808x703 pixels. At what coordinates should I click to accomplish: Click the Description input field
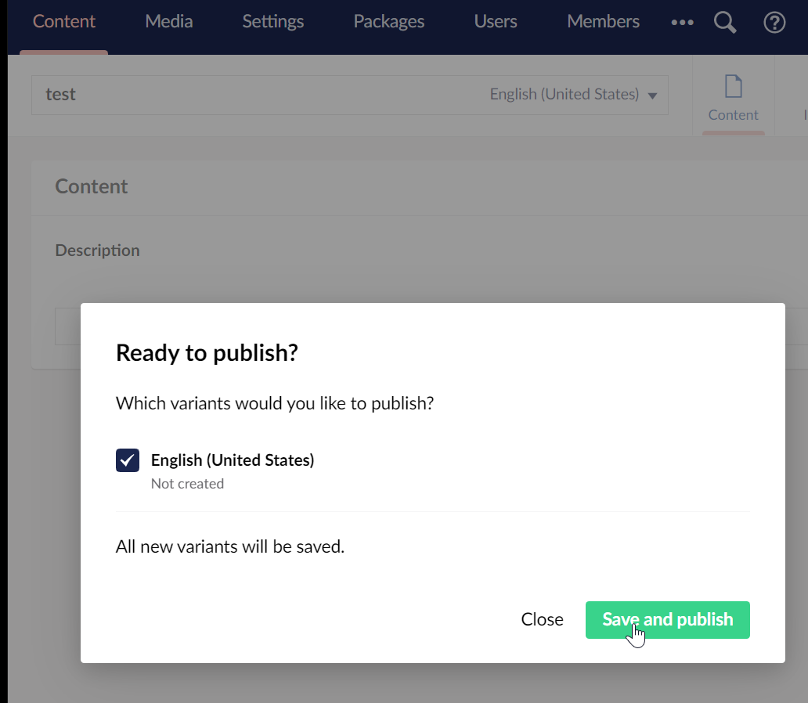point(67,326)
